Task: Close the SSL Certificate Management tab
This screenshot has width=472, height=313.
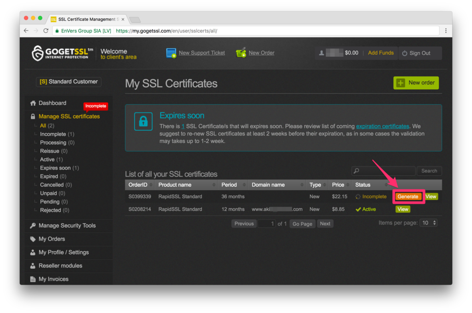Action: tap(123, 19)
